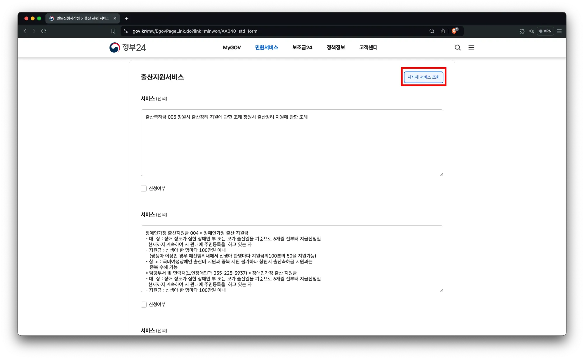584x359 pixels.
Task: Click the 출산축하금 005 service text area
Action: click(x=292, y=143)
